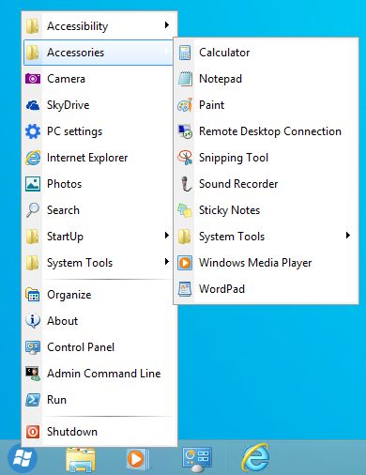Click the Snipping Tool scissors icon

[185, 158]
